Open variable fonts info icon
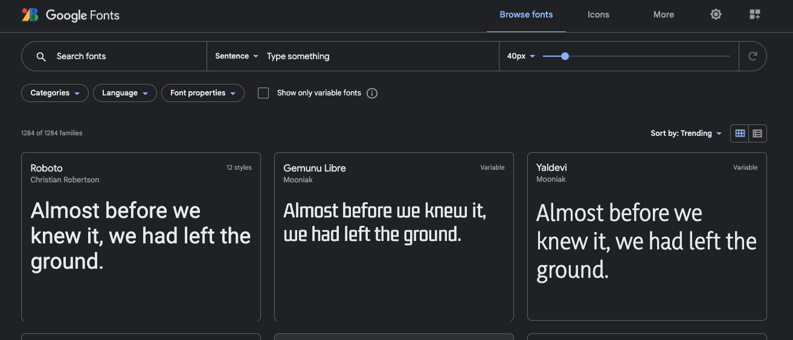 point(372,93)
